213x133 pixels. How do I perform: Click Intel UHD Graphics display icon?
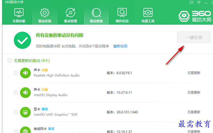(x=25, y=112)
